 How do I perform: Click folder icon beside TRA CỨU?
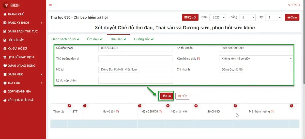(5, 83)
